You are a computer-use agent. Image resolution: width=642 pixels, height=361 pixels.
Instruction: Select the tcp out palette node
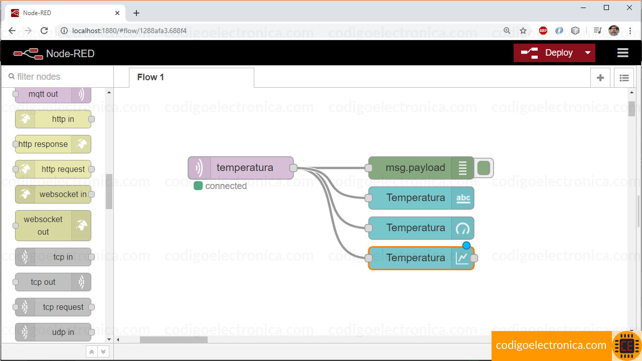coord(53,282)
